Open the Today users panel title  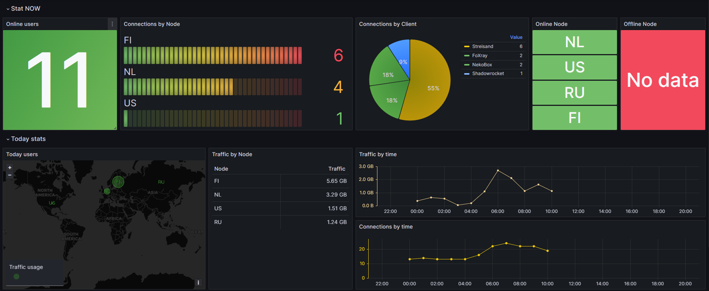coord(22,154)
